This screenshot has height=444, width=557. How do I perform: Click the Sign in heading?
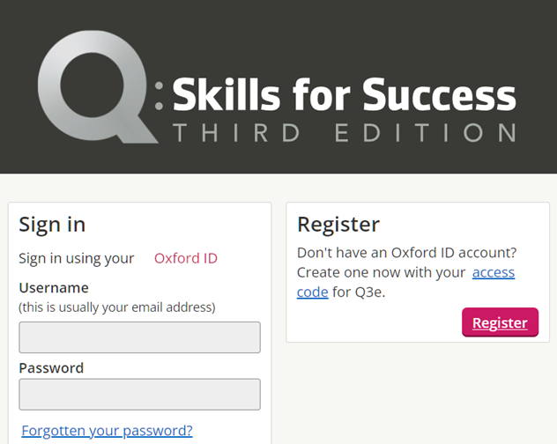point(52,225)
